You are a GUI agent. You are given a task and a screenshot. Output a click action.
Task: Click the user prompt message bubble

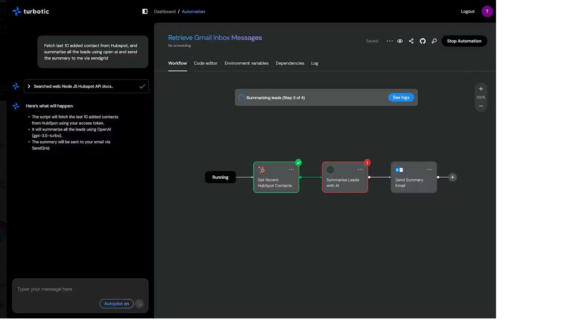tap(93, 52)
